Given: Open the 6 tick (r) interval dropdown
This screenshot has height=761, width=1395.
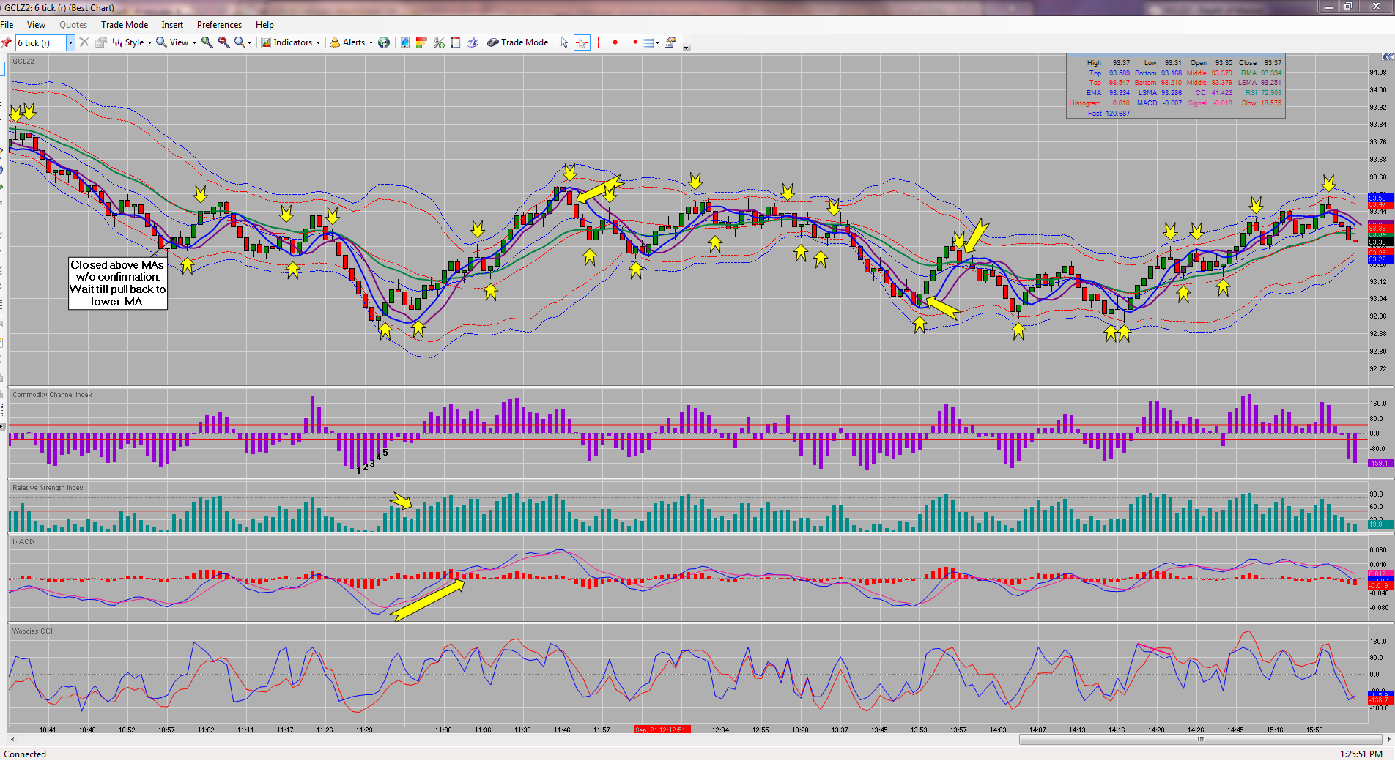Looking at the screenshot, I should click(70, 42).
